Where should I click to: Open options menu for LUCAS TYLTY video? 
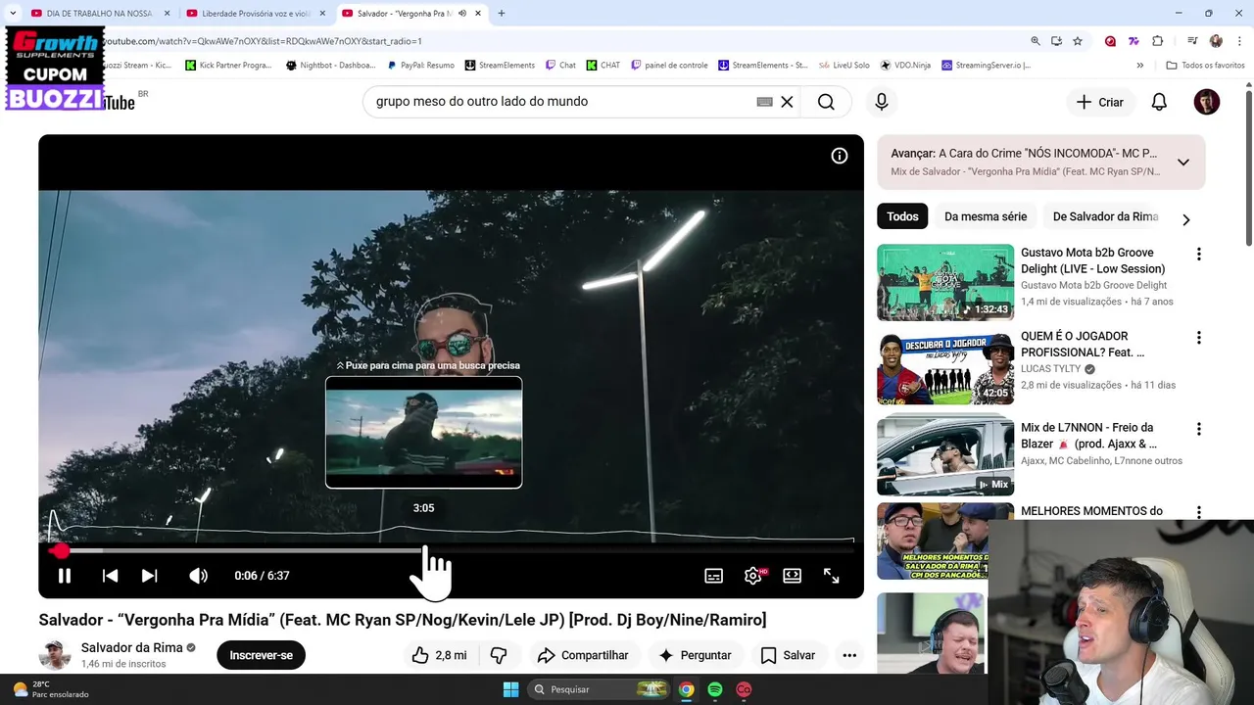click(x=1198, y=338)
